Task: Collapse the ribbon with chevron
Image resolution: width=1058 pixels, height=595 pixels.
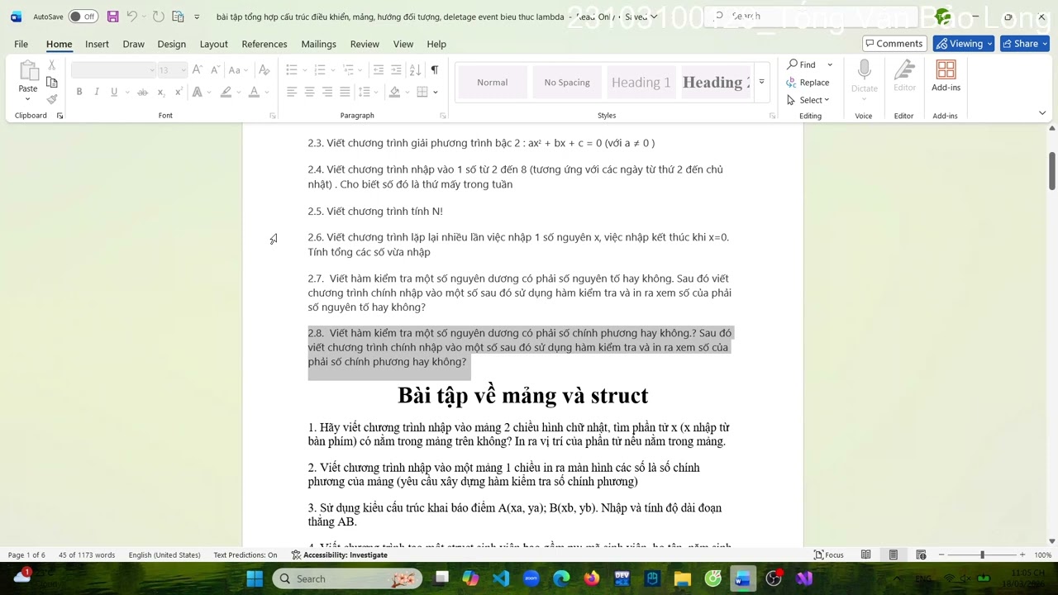Action: point(1042,113)
